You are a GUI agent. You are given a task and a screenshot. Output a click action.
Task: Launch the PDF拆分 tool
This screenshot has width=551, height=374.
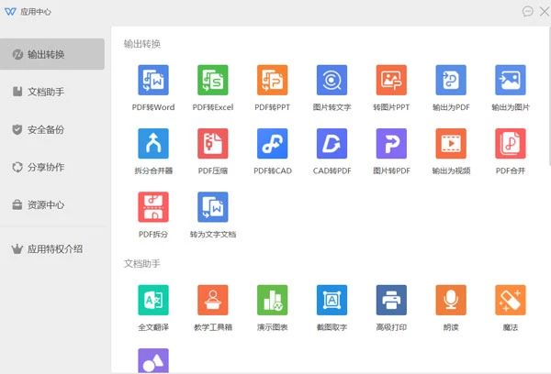coord(153,207)
